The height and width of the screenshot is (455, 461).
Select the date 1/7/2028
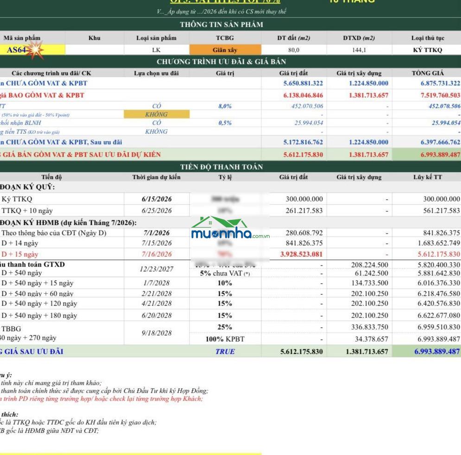tap(157, 283)
